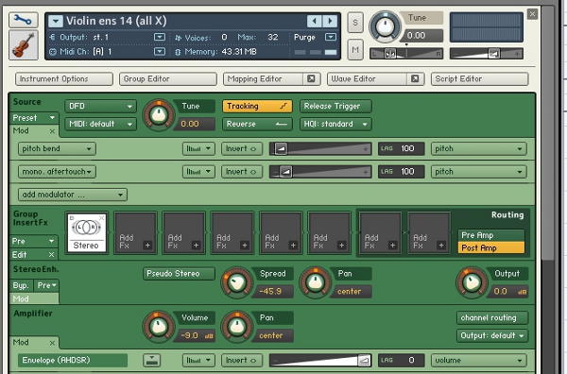Viewport: 567px width, 374px height.
Task: Remove the Stereo effect with its X
Action: click(102, 218)
